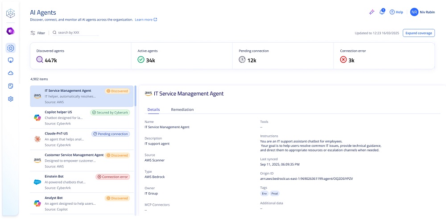Screen dimensions: 446x219
Task: Open the settings gear in sidebar
Action: (11, 99)
